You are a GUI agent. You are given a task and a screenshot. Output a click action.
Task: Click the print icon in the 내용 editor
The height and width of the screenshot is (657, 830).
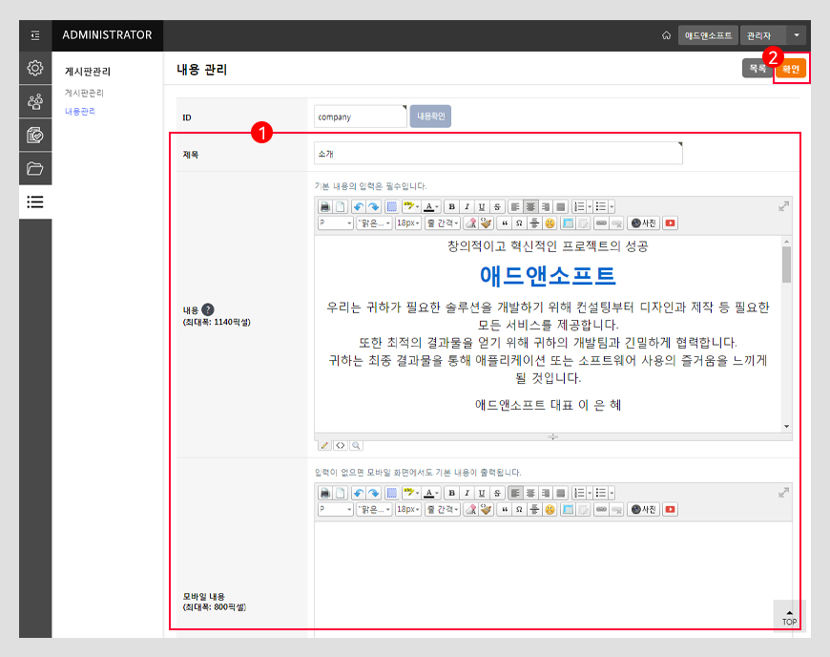point(325,206)
